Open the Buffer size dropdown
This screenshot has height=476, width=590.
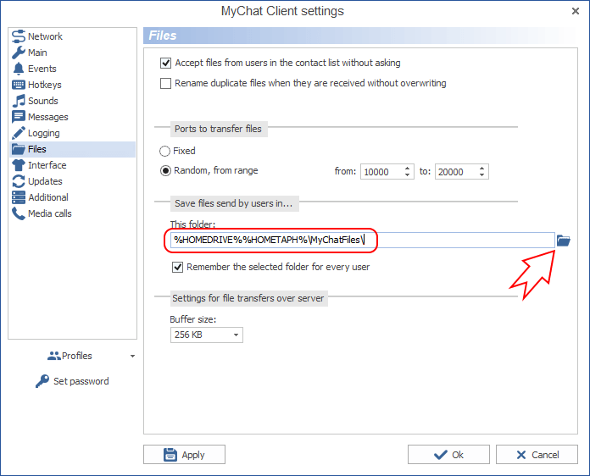(x=207, y=335)
